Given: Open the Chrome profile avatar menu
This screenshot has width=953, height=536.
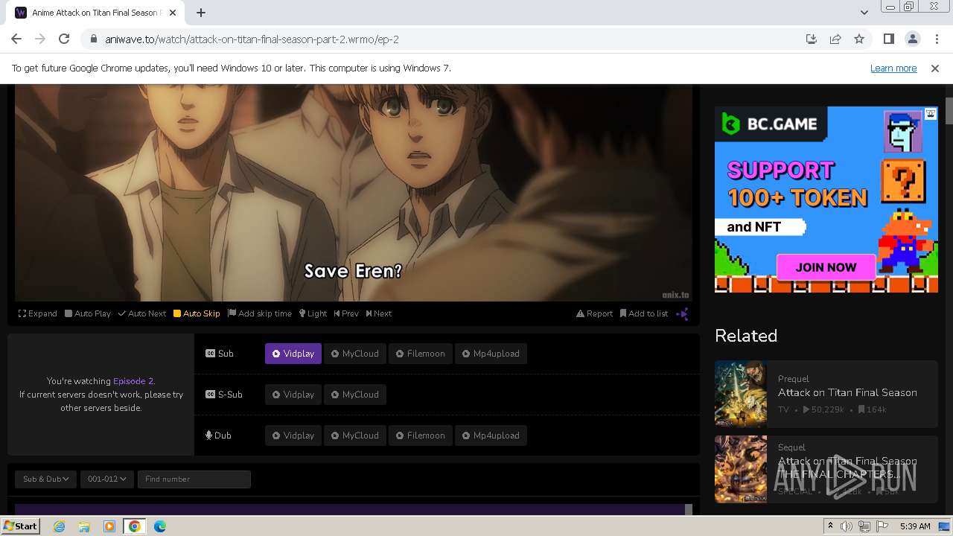Looking at the screenshot, I should pyautogui.click(x=913, y=39).
